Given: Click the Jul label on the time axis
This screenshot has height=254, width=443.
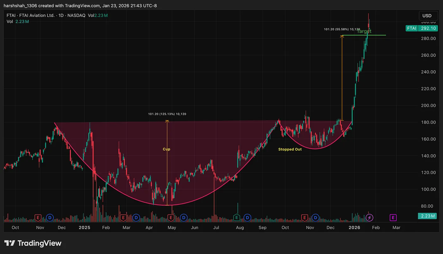Looking at the screenshot, I should 216,227.
